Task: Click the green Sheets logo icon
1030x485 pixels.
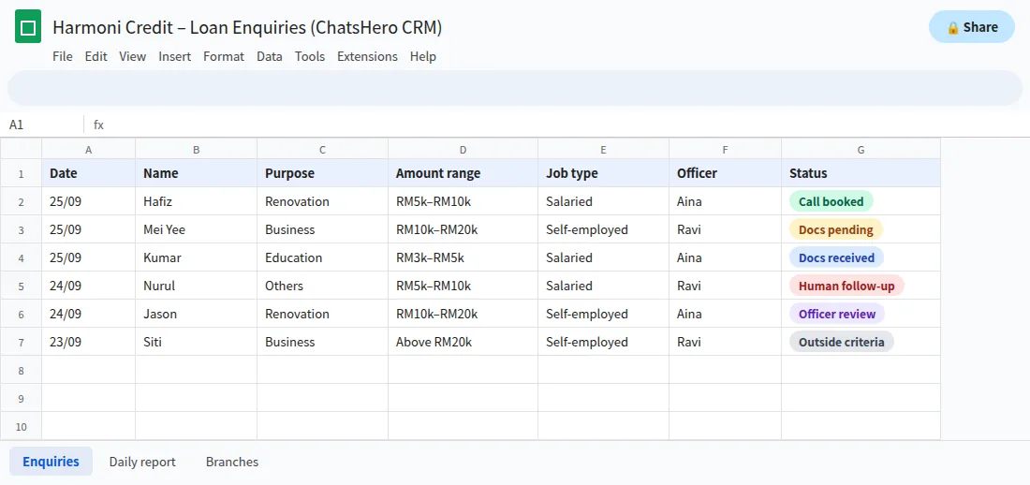Action: (x=28, y=27)
